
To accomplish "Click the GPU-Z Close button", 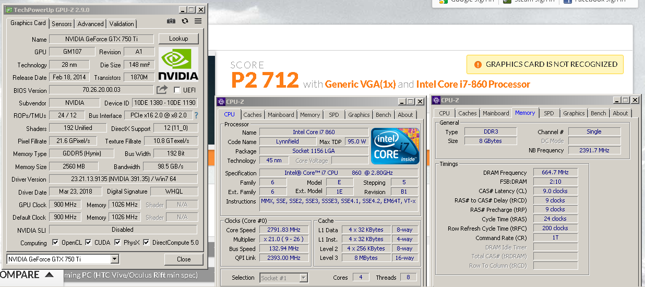I will 184,259.
